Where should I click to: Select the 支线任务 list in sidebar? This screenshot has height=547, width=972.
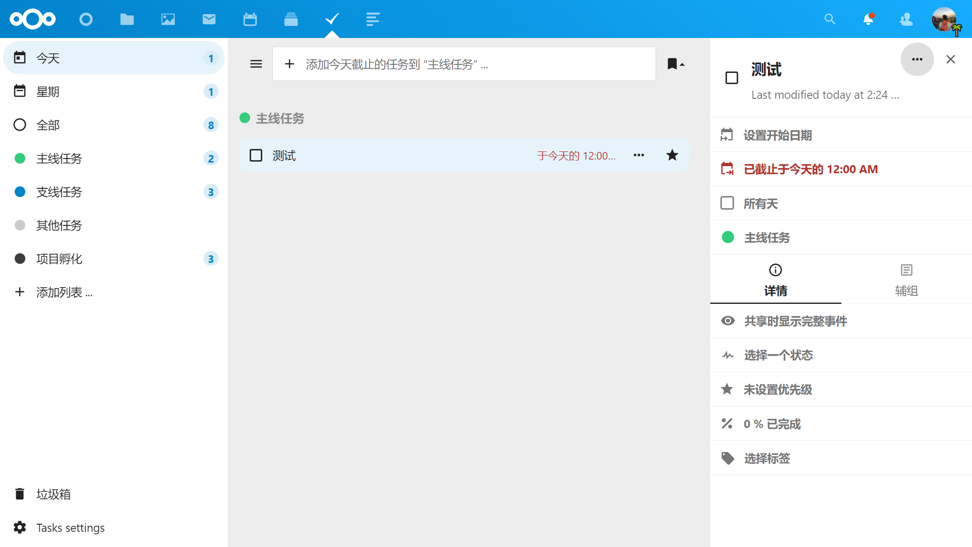click(59, 192)
